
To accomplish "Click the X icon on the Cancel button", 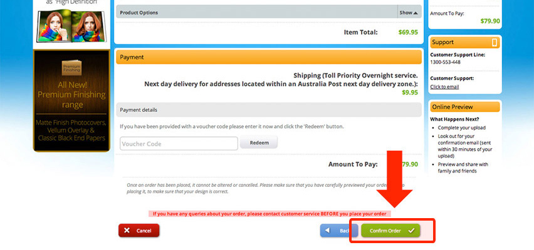I will pos(127,231).
